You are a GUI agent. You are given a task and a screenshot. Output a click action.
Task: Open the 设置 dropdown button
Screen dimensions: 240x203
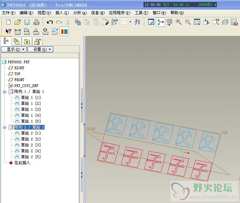click(40, 49)
